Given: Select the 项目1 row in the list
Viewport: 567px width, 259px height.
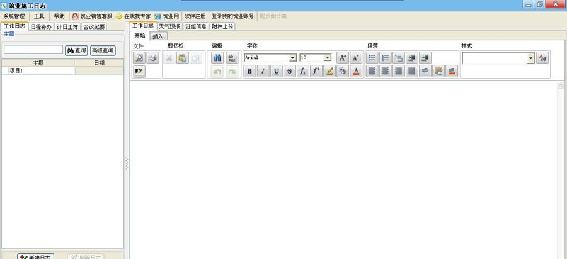Looking at the screenshot, I should click(62, 70).
